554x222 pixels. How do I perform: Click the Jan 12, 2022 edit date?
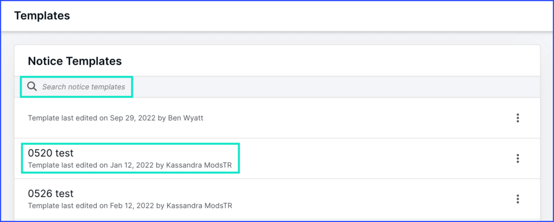coord(132,165)
